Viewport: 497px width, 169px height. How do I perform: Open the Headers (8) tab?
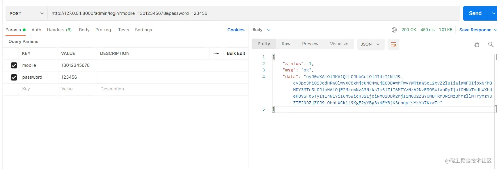point(59,30)
